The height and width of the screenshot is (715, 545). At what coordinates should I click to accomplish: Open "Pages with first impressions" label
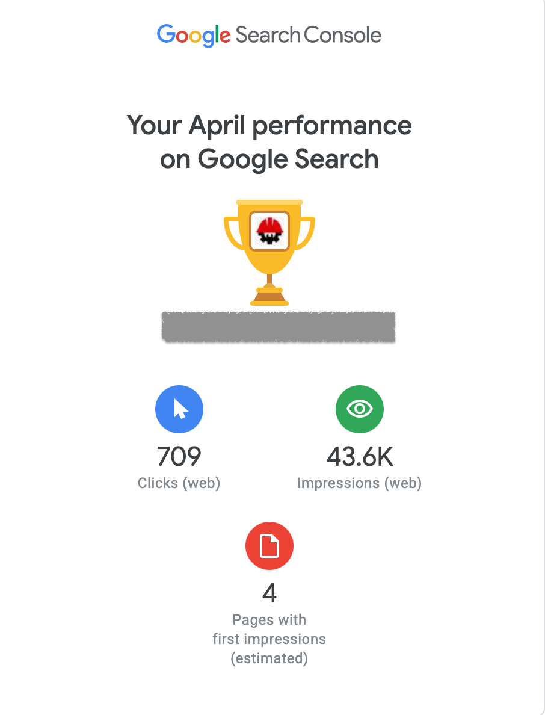[269, 629]
